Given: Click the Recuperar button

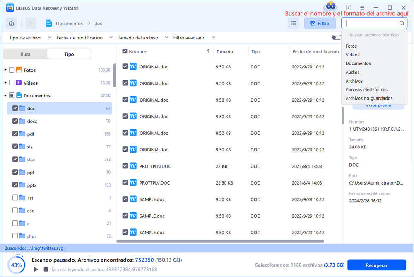Looking at the screenshot, I should coord(376,265).
